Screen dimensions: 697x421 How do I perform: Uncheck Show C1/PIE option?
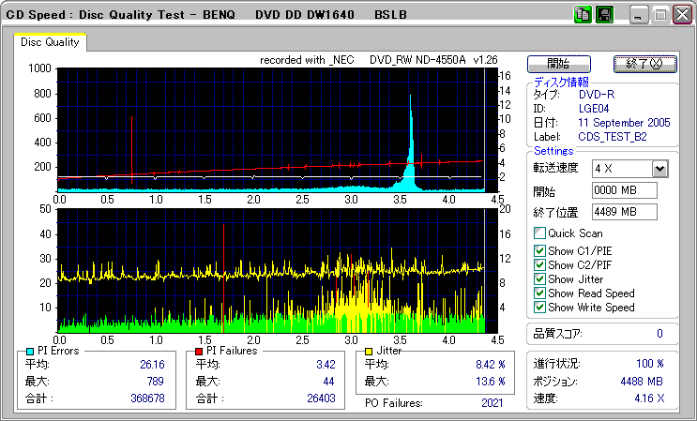pyautogui.click(x=539, y=249)
